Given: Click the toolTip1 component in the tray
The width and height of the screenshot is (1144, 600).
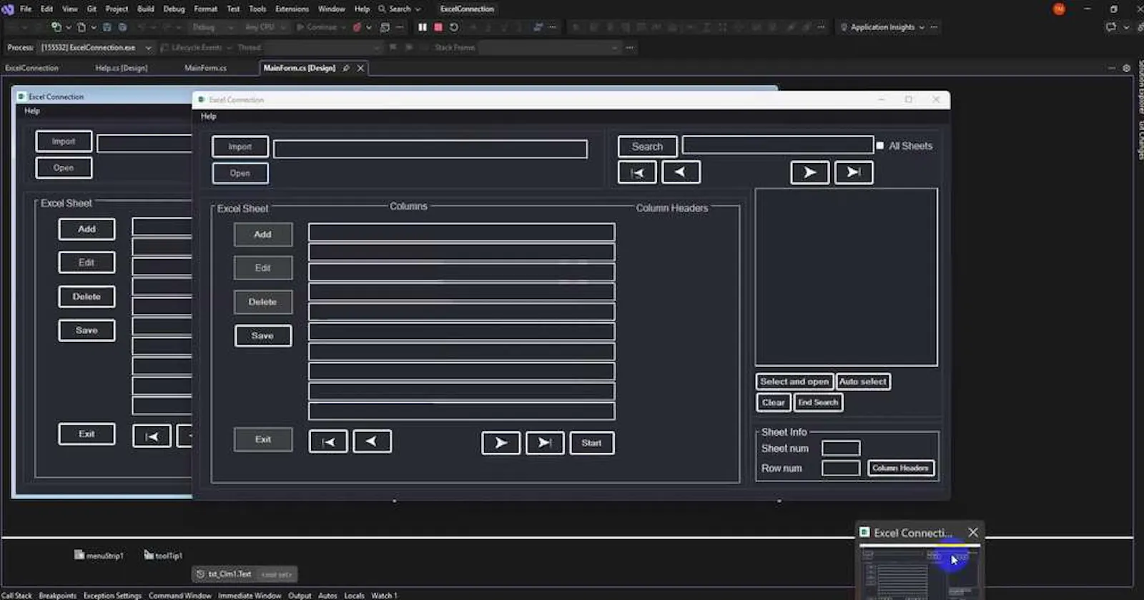Looking at the screenshot, I should (163, 555).
